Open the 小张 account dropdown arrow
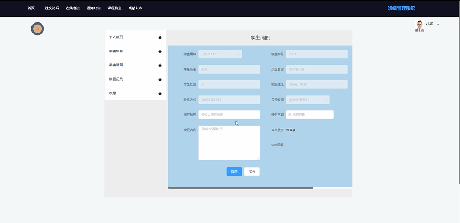This screenshot has width=460, height=223. click(x=438, y=24)
